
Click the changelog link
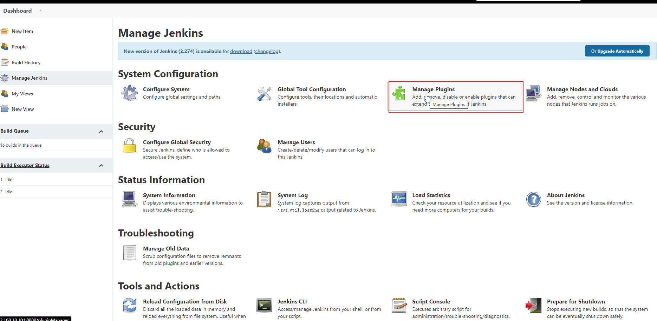[267, 51]
